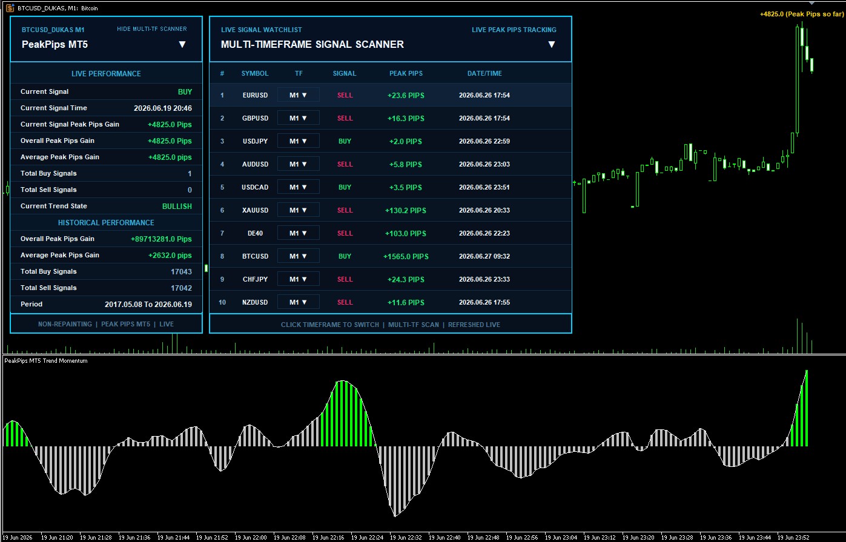
Task: Click the SIGNAL column header
Action: pyautogui.click(x=345, y=73)
